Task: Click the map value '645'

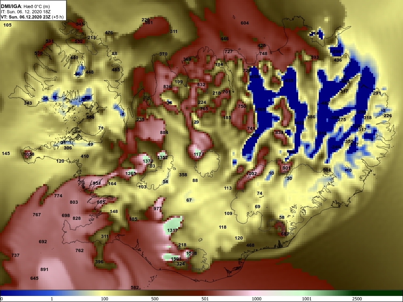Action: pos(34,278)
